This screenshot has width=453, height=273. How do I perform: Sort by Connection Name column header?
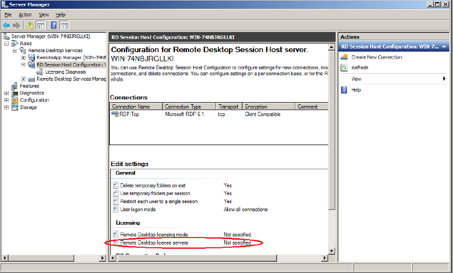pos(136,106)
